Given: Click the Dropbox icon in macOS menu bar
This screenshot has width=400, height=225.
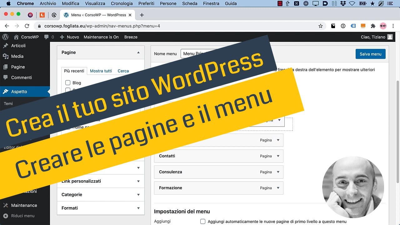Looking at the screenshot, I should tap(343, 3).
